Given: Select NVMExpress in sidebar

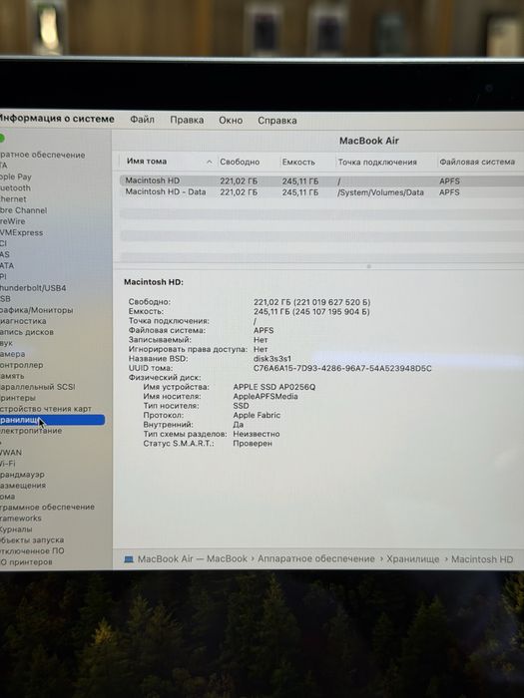Looking at the screenshot, I should 21,232.
